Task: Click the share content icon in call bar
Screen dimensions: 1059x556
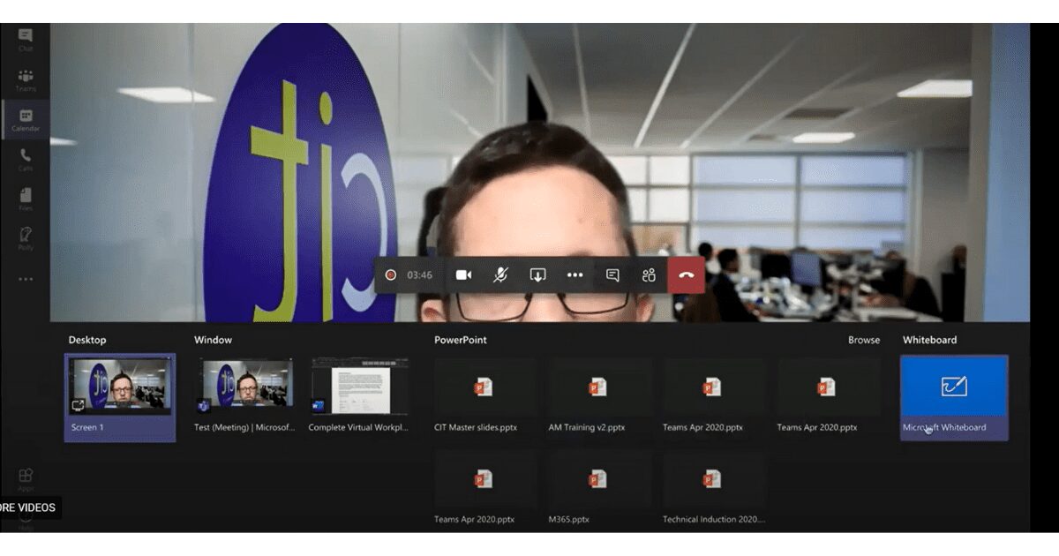Action: [x=537, y=274]
